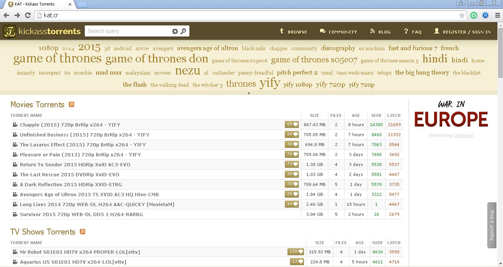The image size is (503, 267).
Task: Click the 'yify' tag in cloud
Action: click(x=270, y=83)
